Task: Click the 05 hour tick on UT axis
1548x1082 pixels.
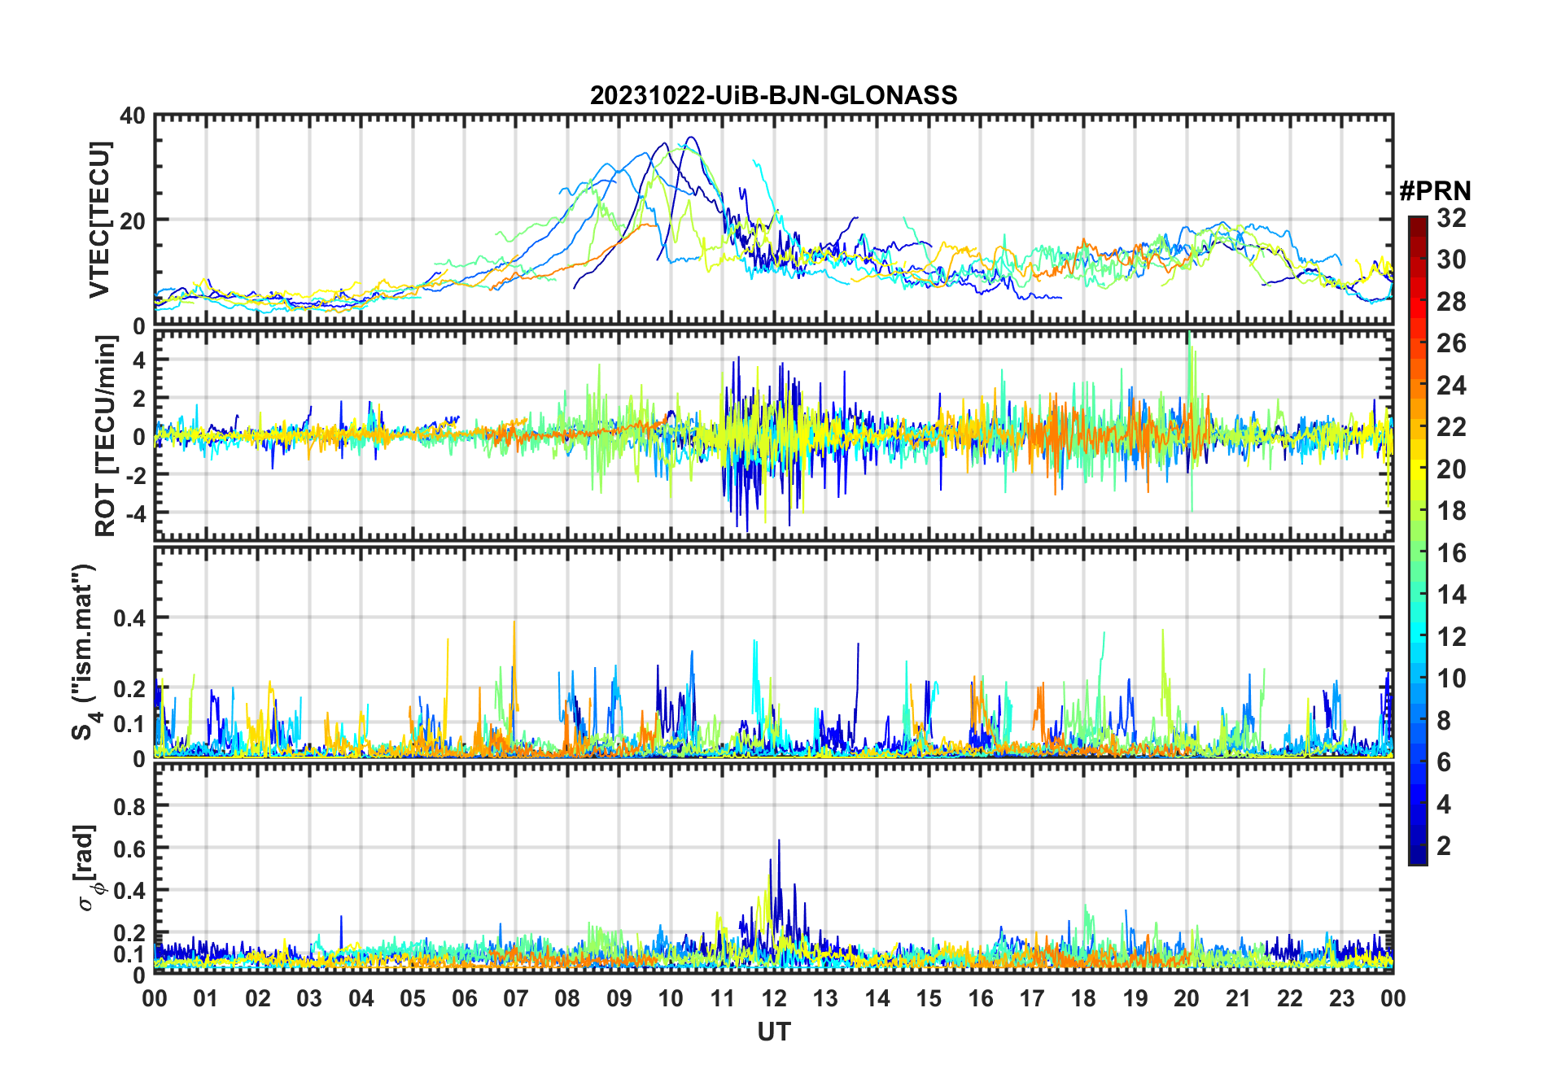Action: 413,998
